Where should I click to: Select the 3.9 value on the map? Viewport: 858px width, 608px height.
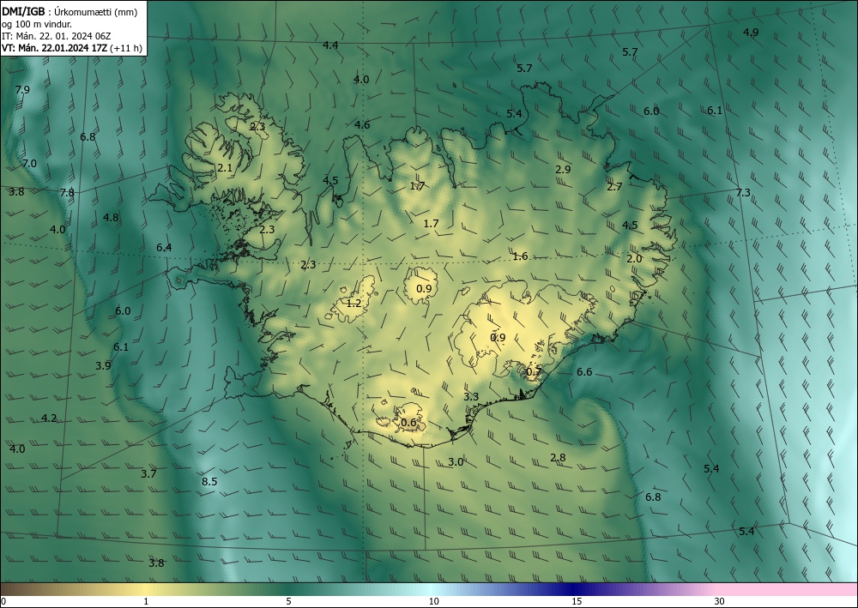104,366
